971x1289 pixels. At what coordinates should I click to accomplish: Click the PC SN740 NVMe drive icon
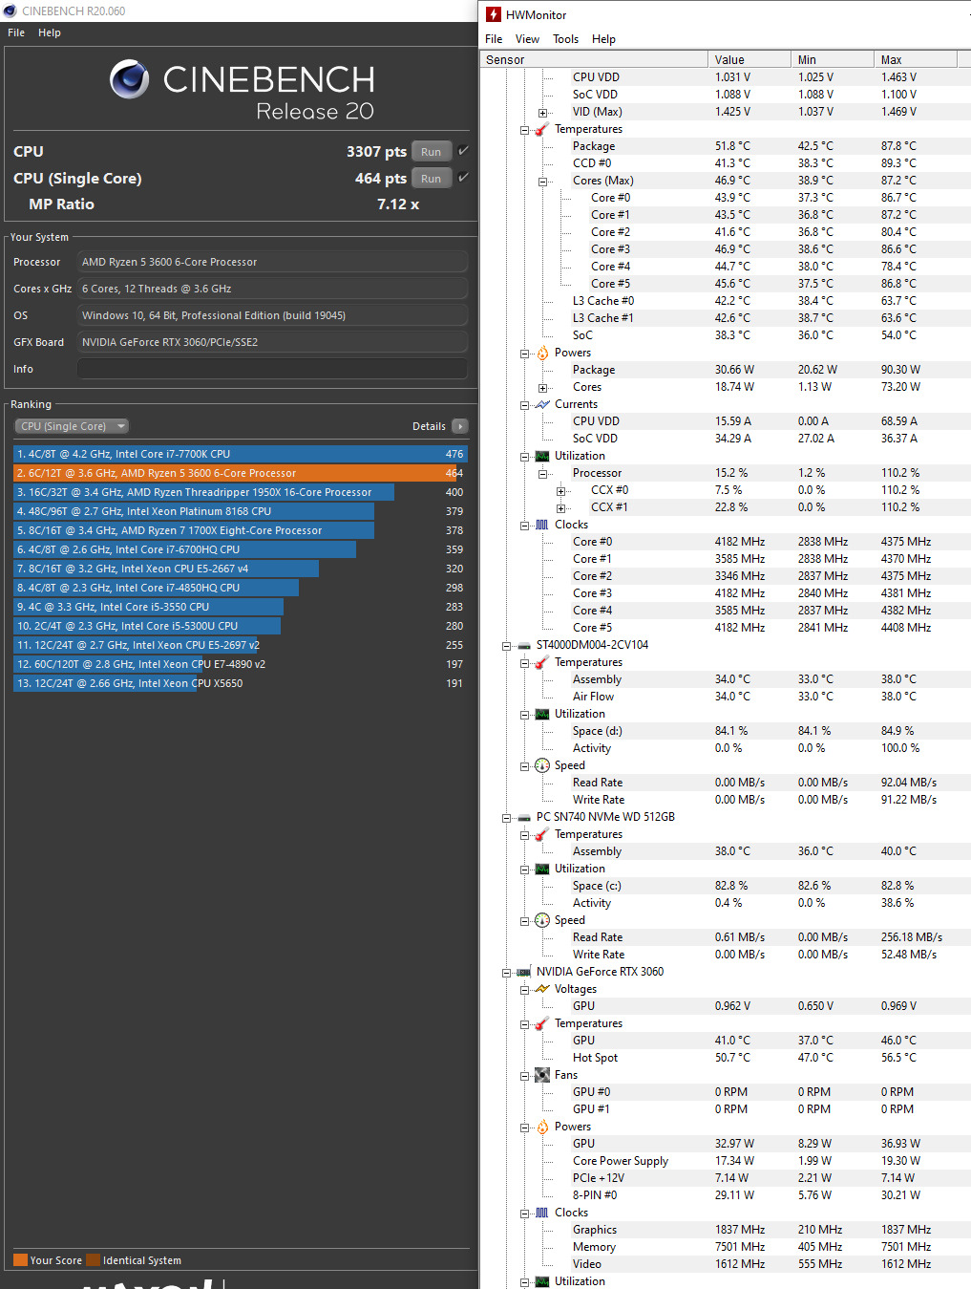pos(524,817)
